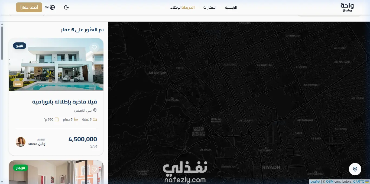Open the CARTO attribution link

click(359, 182)
